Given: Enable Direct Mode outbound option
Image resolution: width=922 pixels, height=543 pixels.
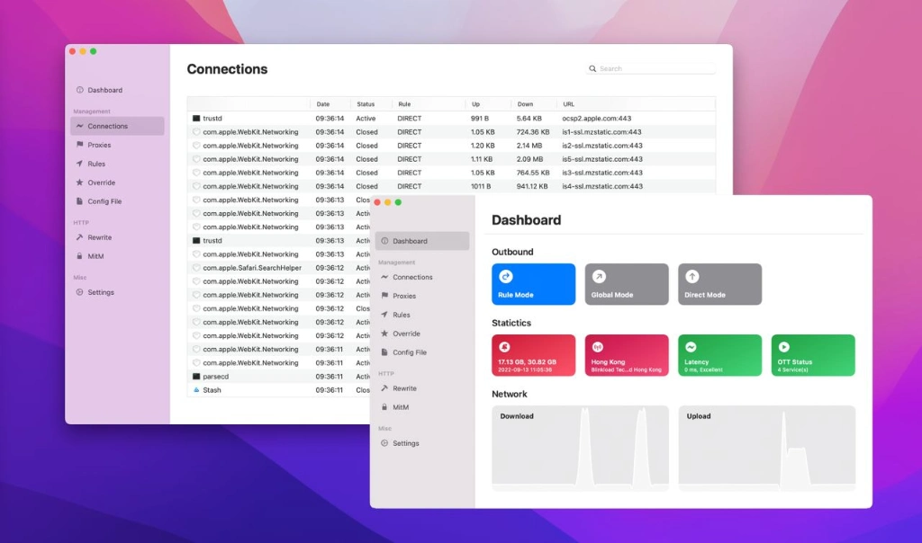Looking at the screenshot, I should (719, 284).
